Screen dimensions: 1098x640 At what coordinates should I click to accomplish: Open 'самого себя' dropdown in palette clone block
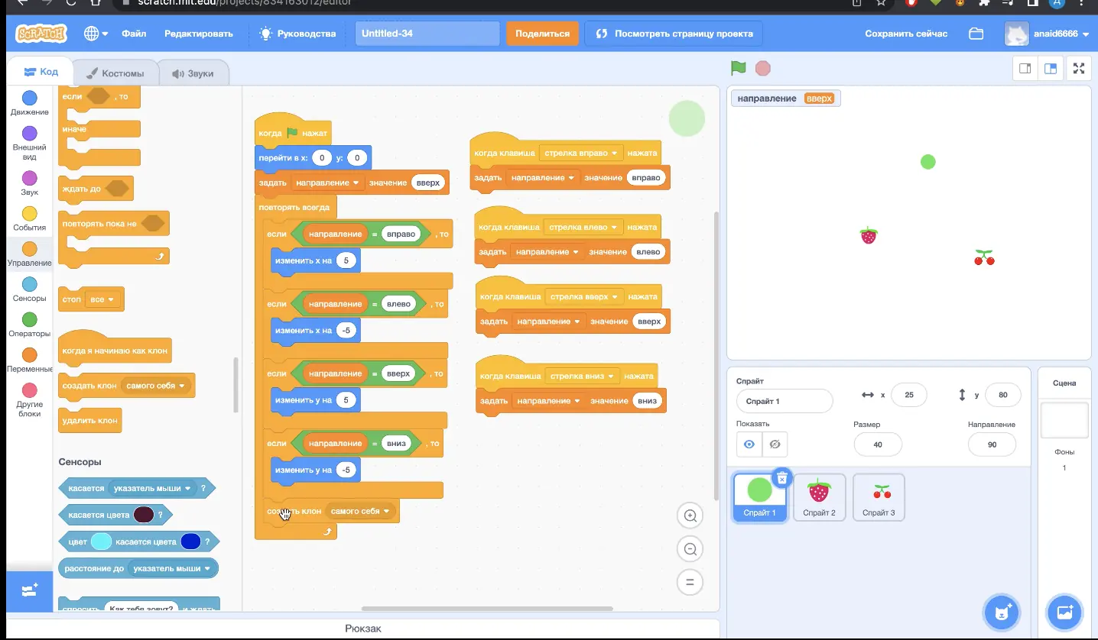(x=155, y=386)
